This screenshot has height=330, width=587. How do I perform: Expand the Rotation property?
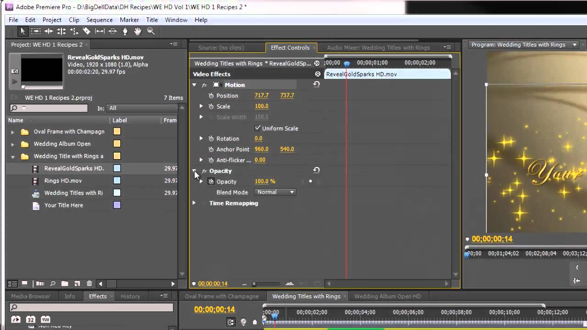click(x=201, y=138)
